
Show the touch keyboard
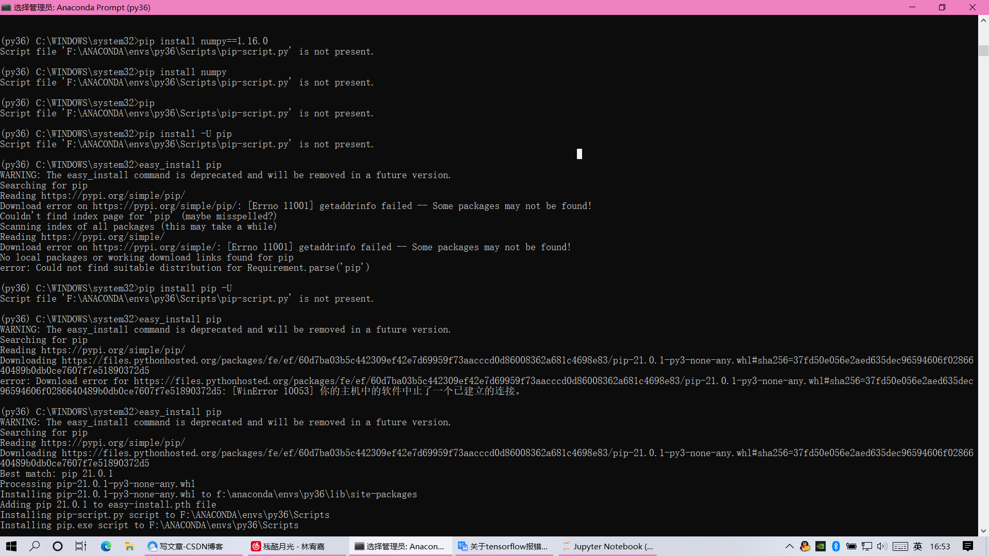click(x=900, y=546)
